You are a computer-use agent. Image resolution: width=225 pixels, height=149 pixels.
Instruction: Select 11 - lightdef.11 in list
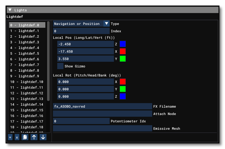[27, 87]
